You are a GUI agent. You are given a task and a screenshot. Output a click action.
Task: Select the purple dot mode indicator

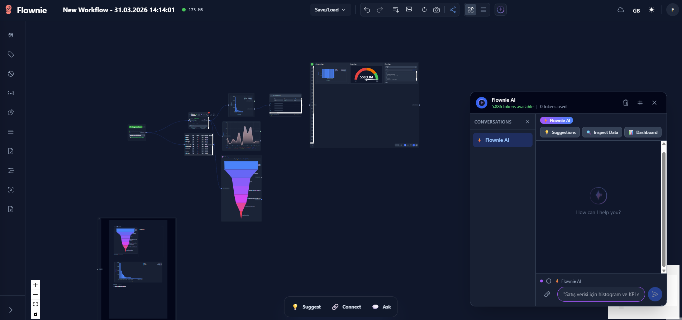click(542, 281)
